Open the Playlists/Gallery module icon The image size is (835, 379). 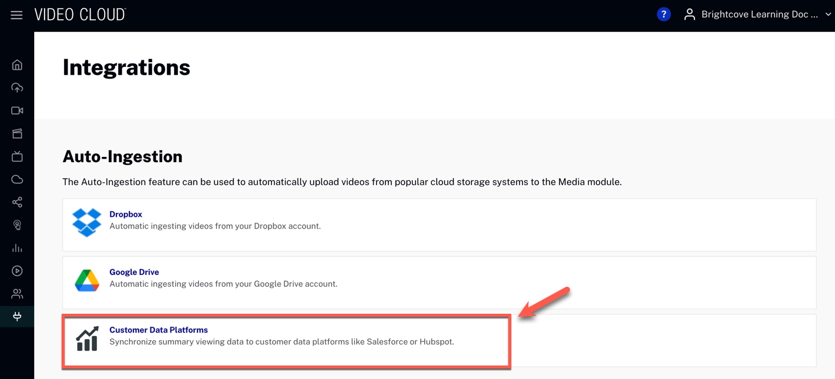point(16,133)
